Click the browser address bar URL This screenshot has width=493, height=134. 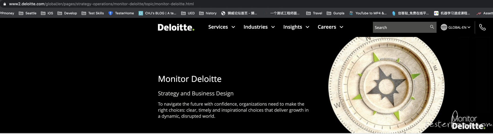click(101, 4)
